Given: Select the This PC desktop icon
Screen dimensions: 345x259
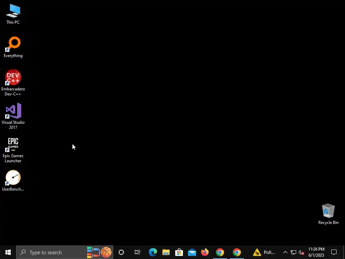Looking at the screenshot, I should pos(13,14).
